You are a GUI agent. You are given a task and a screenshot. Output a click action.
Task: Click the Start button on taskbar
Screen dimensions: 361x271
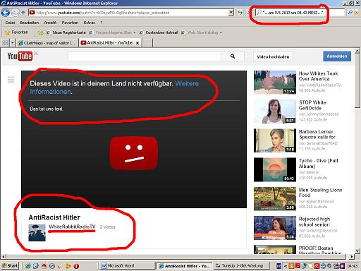tap(10, 266)
